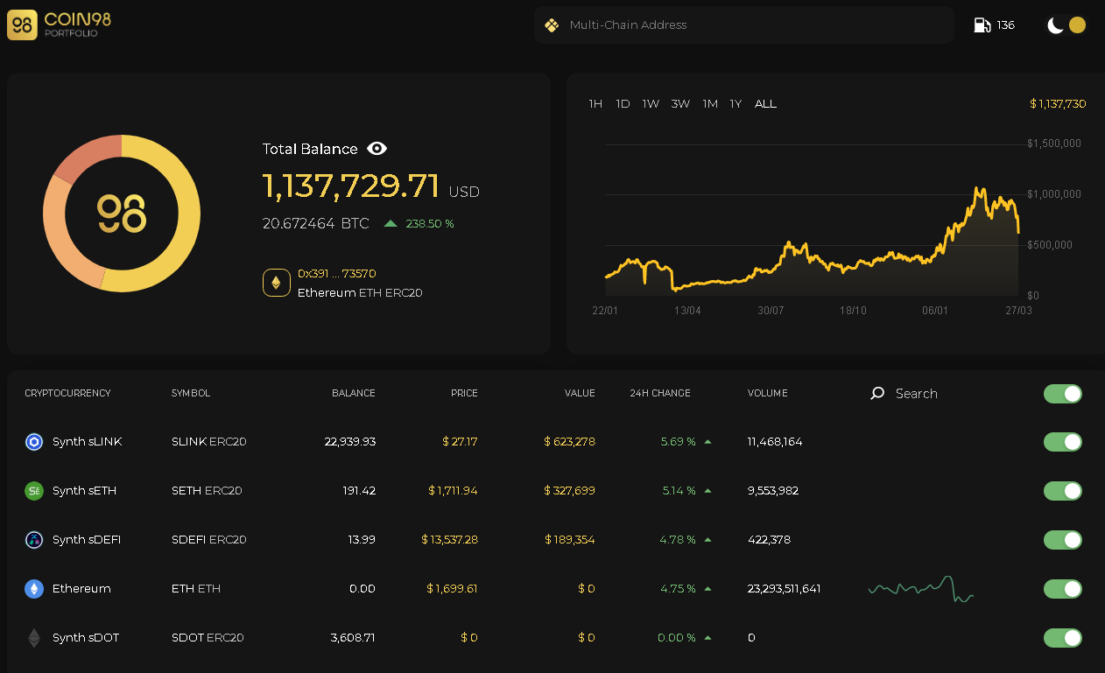Click the 1,137,729.71 total balance amount
The height and width of the screenshot is (673, 1105).
351,186
